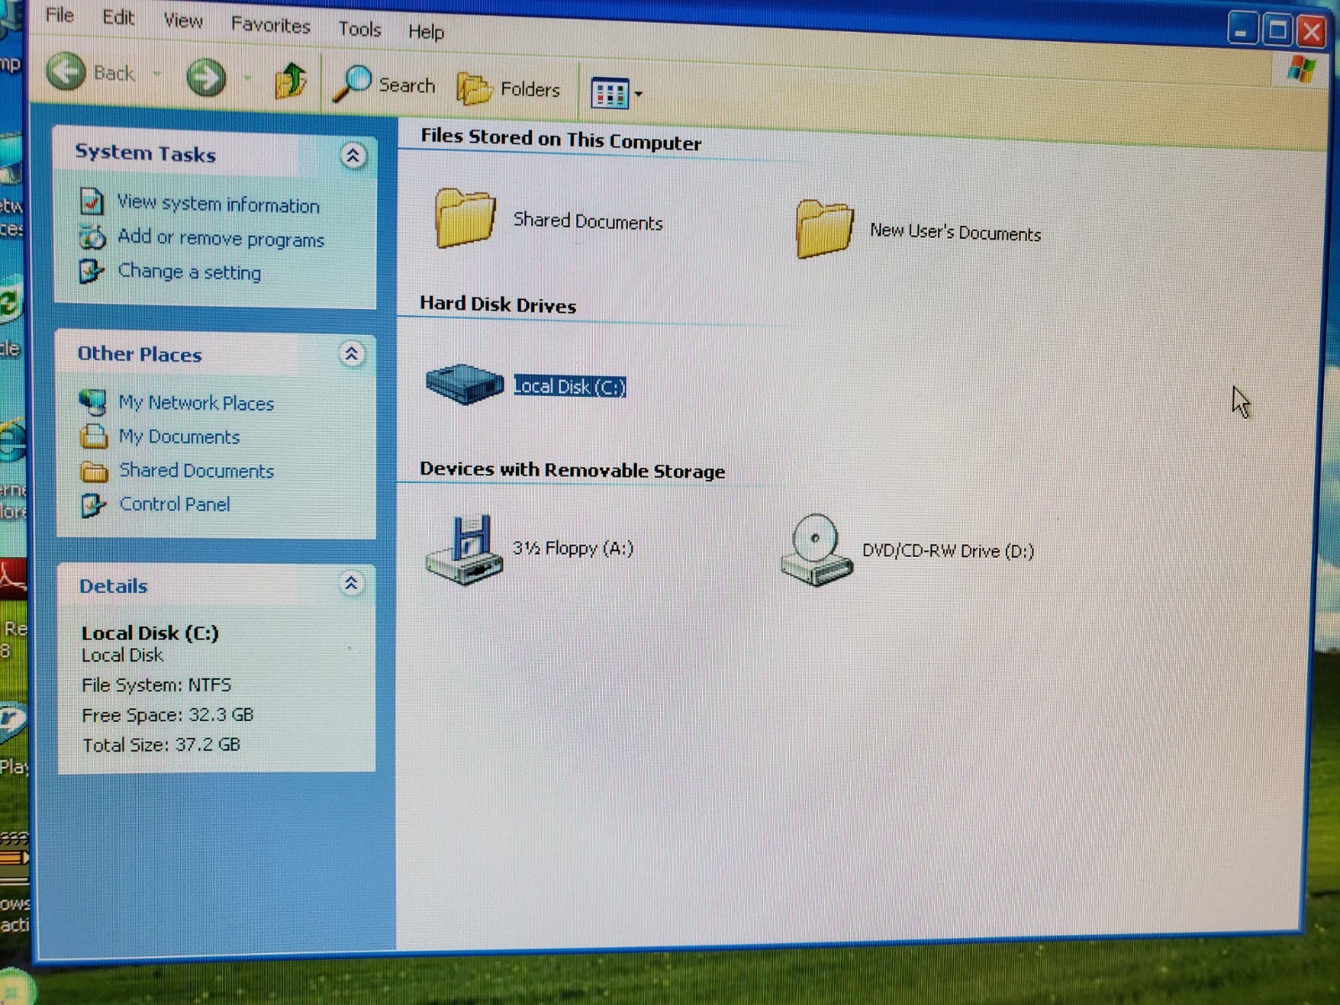The height and width of the screenshot is (1005, 1340).
Task: Click the Hard Disk Drives group heading
Action: (x=498, y=304)
